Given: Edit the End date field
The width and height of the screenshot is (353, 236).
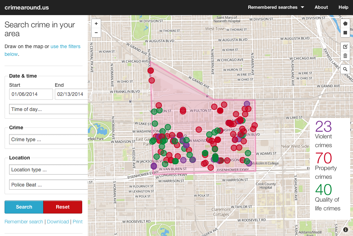Looking at the screenshot, I should pyautogui.click(x=71, y=94).
